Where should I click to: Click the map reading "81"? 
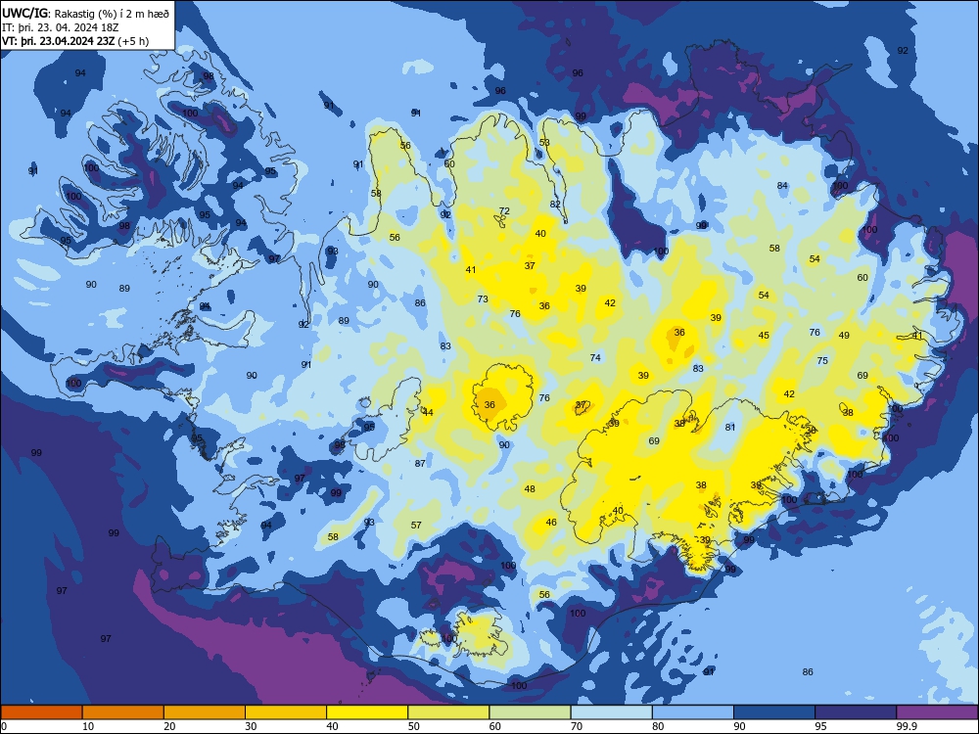click(x=730, y=428)
